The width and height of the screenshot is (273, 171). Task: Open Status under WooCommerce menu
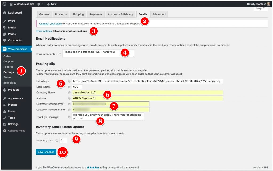pos(7,77)
